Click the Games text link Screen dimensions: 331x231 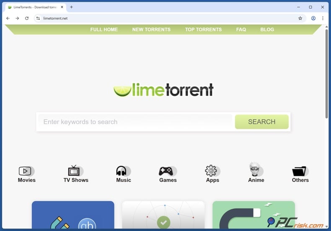click(168, 180)
